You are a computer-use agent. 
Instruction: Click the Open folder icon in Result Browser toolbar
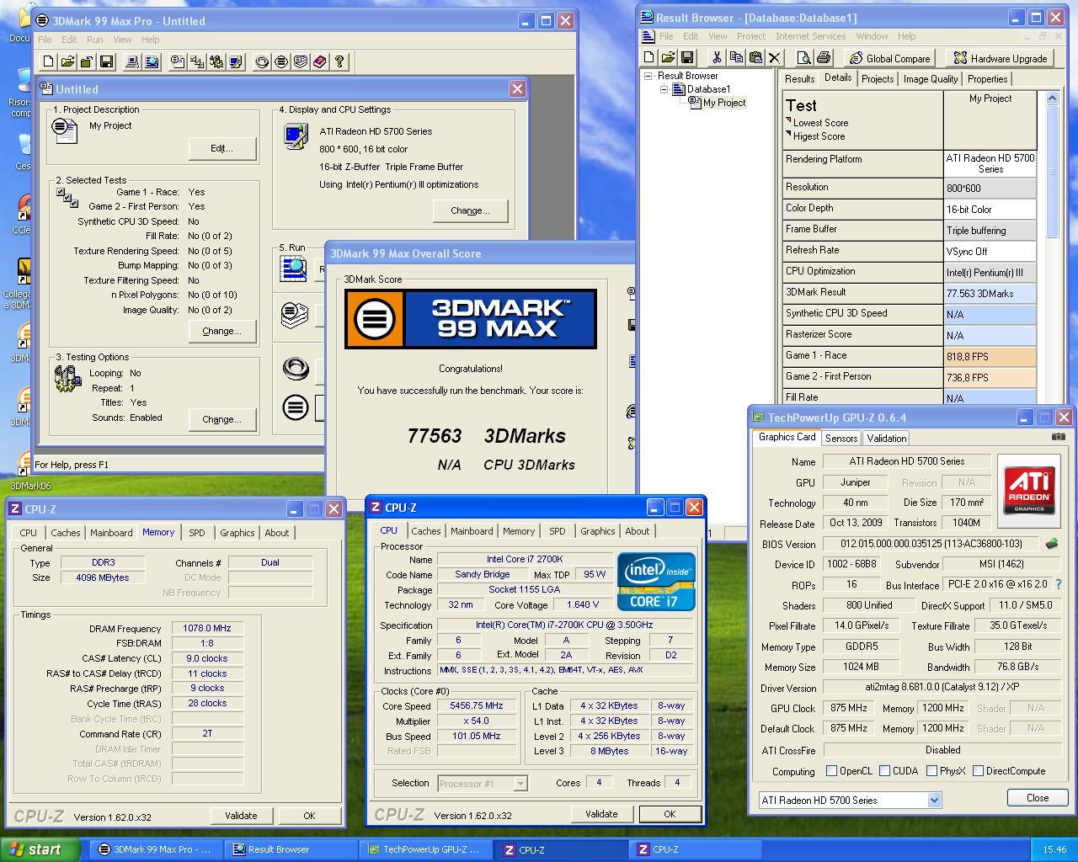668,57
